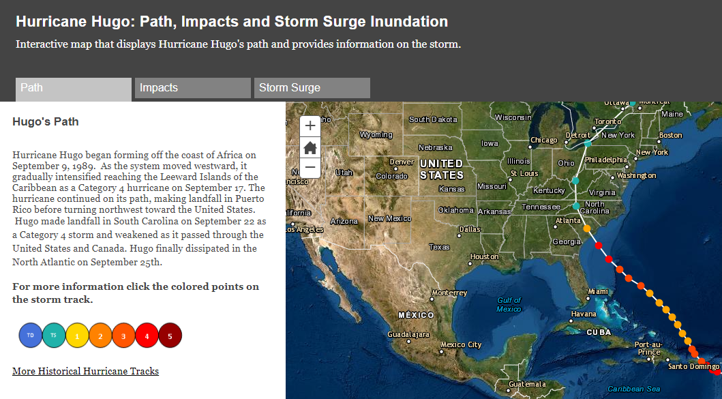
Task: Zoom out of the map
Action: [310, 168]
